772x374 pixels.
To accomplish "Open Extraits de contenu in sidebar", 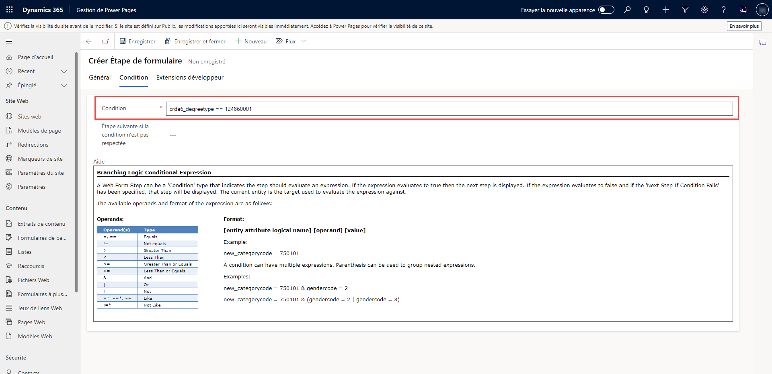I will point(41,224).
